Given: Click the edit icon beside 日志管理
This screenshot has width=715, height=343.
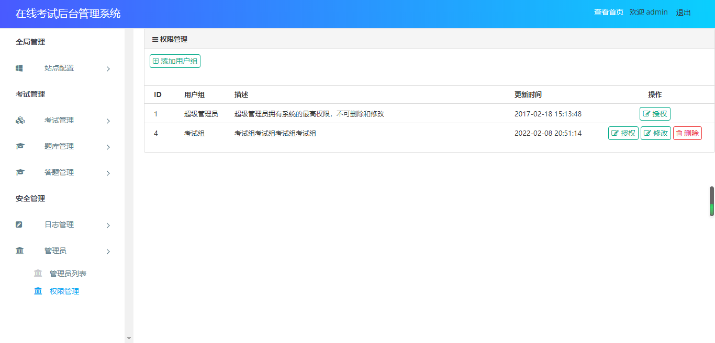Looking at the screenshot, I should [19, 224].
